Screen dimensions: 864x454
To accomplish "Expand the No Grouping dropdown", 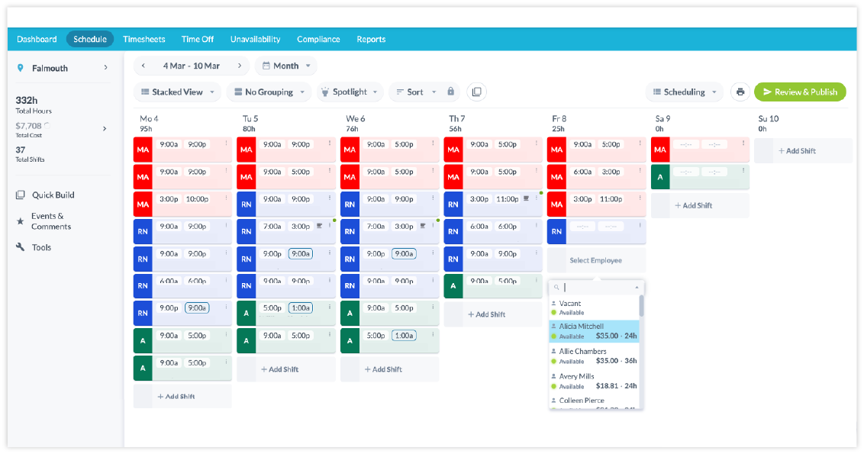I will [x=269, y=92].
